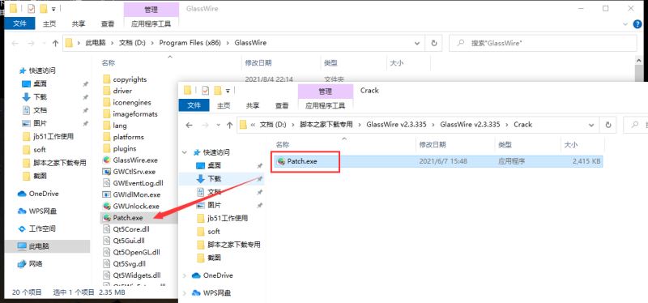Screen dimensions: 648x303
Task: Open 工作空间 in GlassWire window sidebar
Action: [x=42, y=228]
